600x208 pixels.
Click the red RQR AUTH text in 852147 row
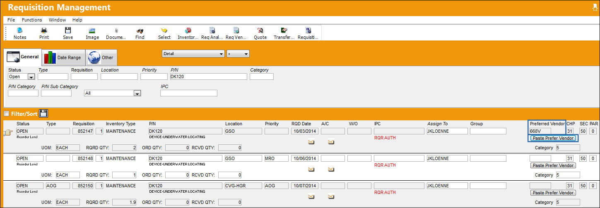[x=385, y=138]
